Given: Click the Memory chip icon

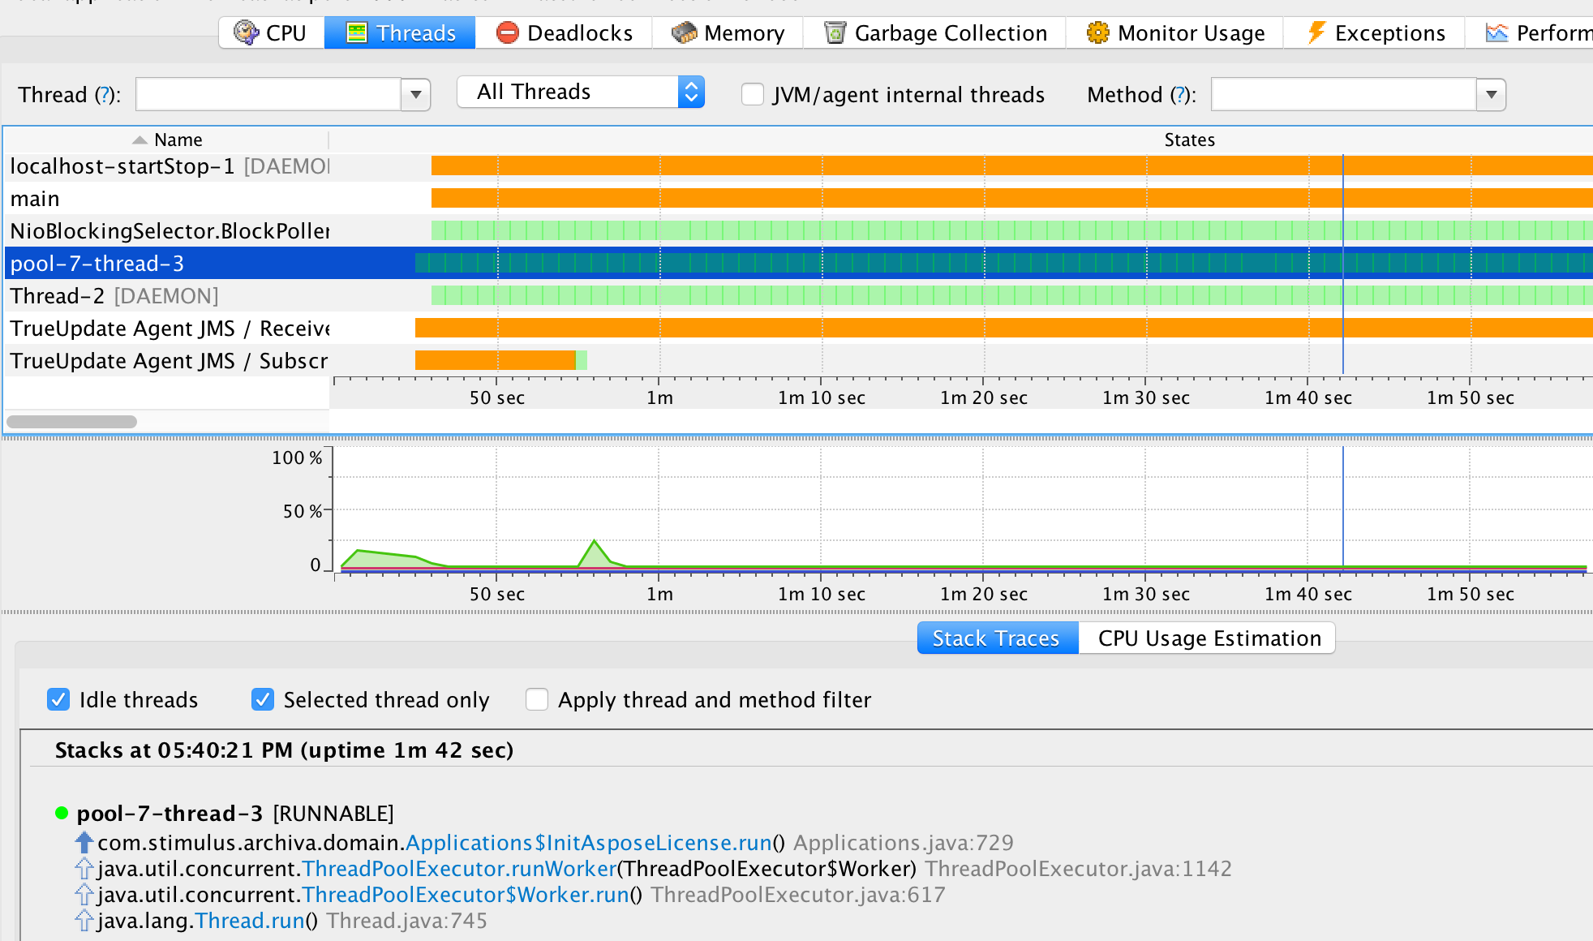Looking at the screenshot, I should pyautogui.click(x=684, y=32).
